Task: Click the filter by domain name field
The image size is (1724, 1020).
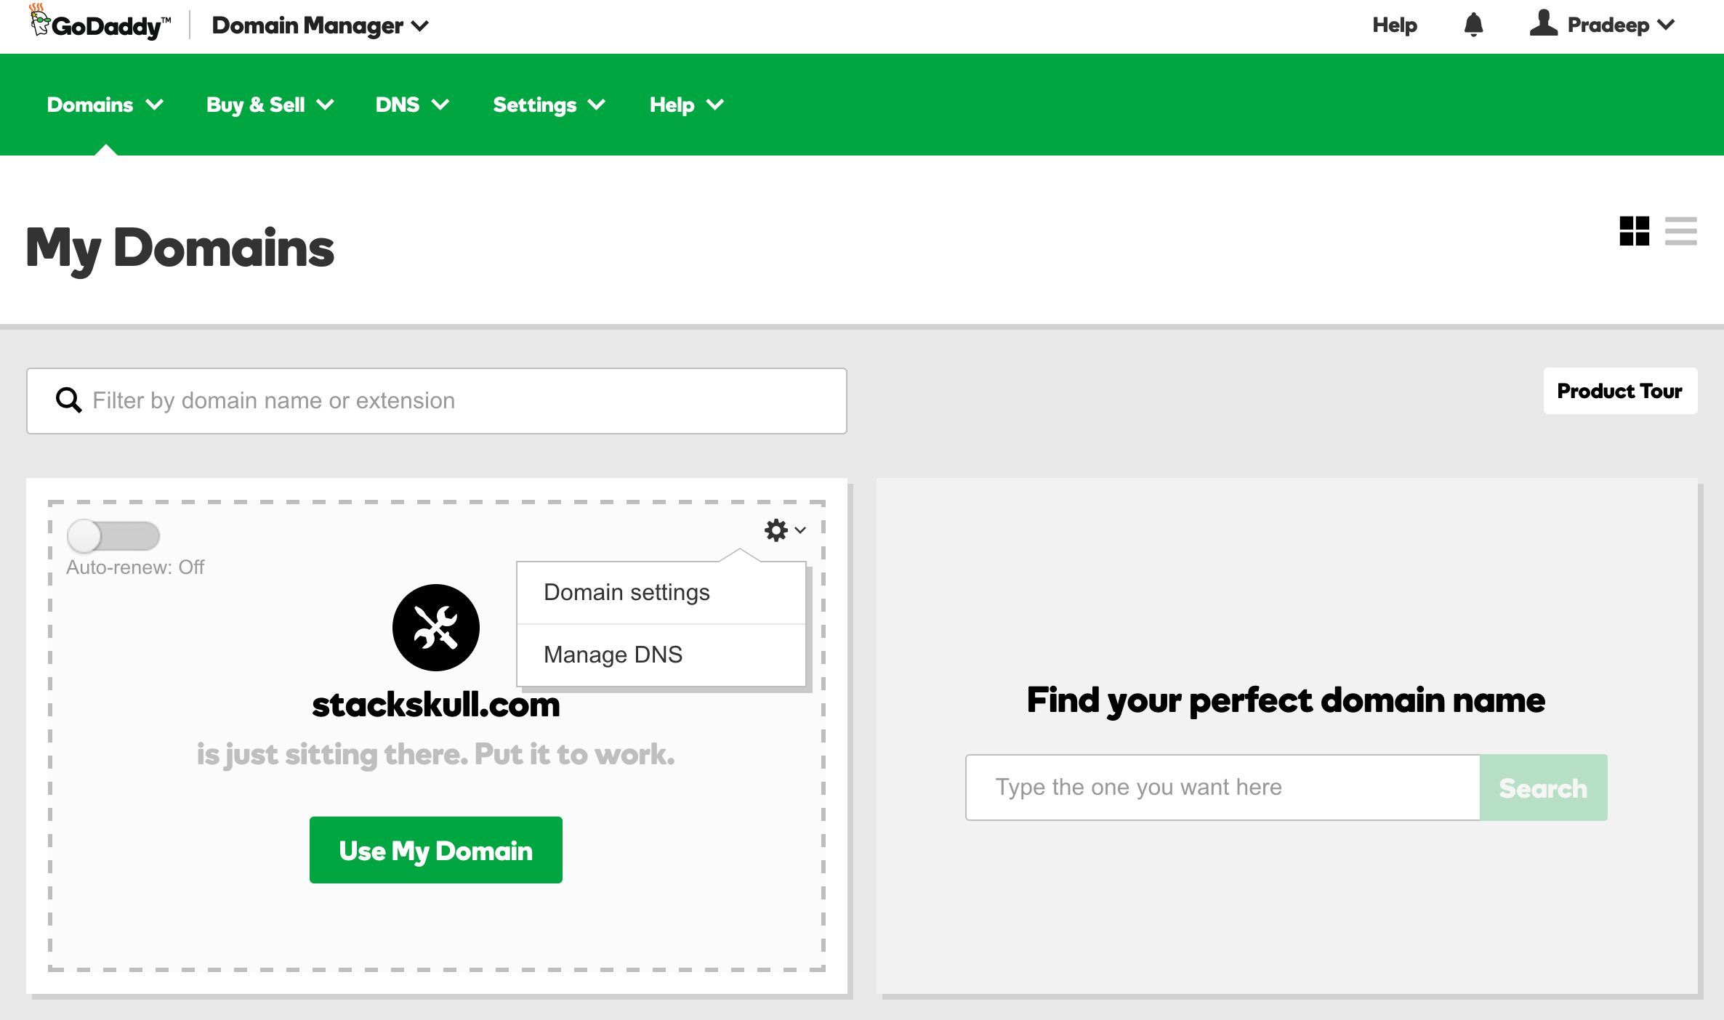Action: 437,401
